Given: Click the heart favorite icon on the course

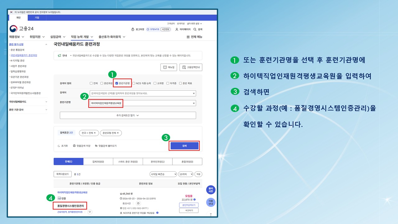Looking at the screenshot, I should (x=90, y=212).
